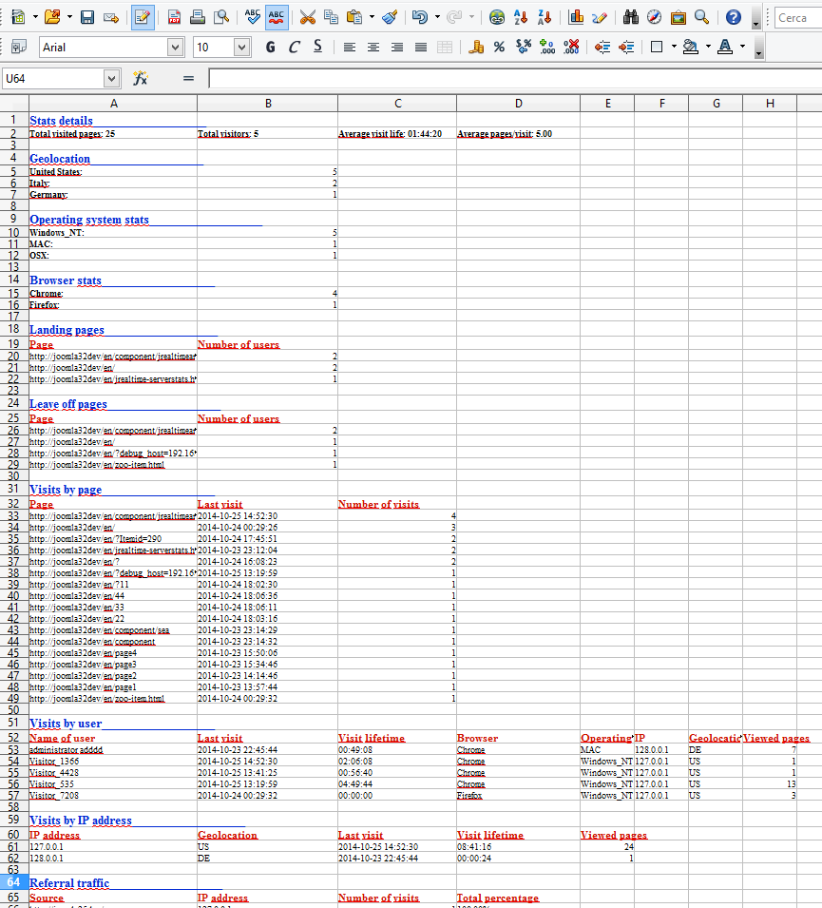The width and height of the screenshot is (822, 908).
Task: Click the formula input line
Action: (x=515, y=78)
